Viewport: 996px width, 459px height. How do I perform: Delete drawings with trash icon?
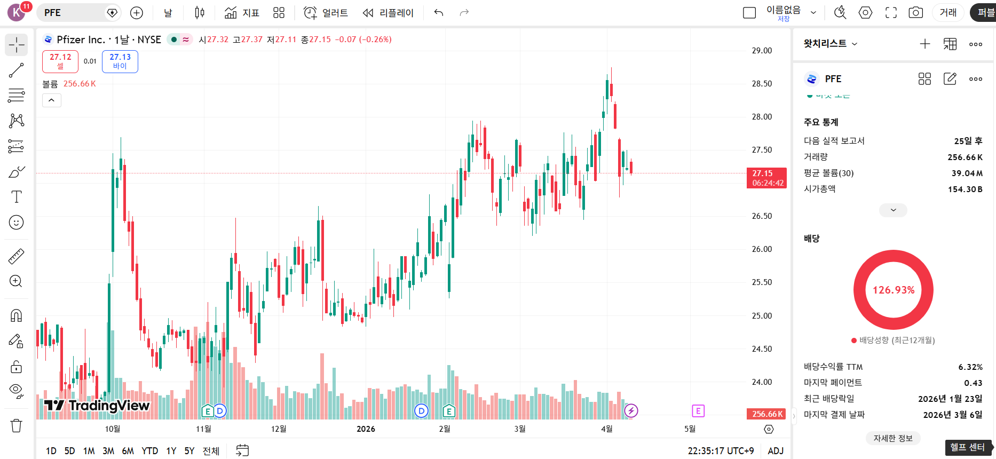[17, 425]
